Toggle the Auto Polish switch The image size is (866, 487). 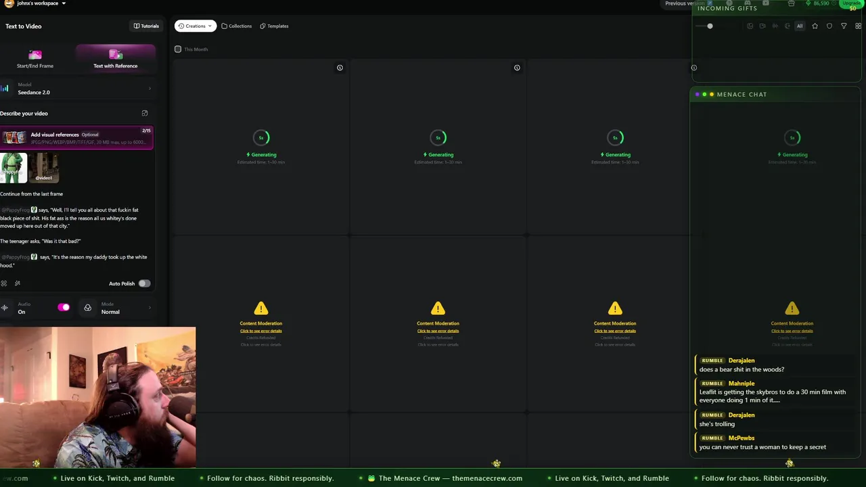[144, 283]
